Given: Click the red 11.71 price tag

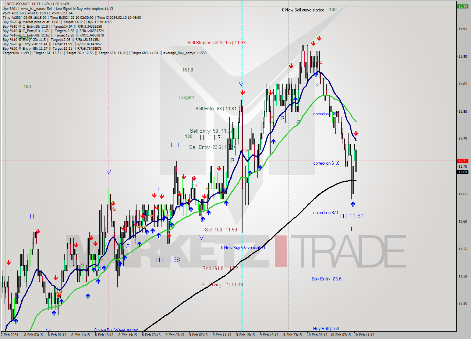Looking at the screenshot, I should pyautogui.click(x=462, y=161).
